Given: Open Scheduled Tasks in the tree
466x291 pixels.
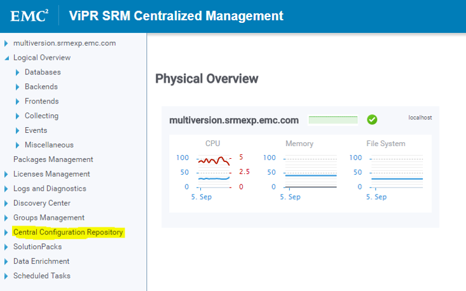Looking at the screenshot, I should coord(42,276).
